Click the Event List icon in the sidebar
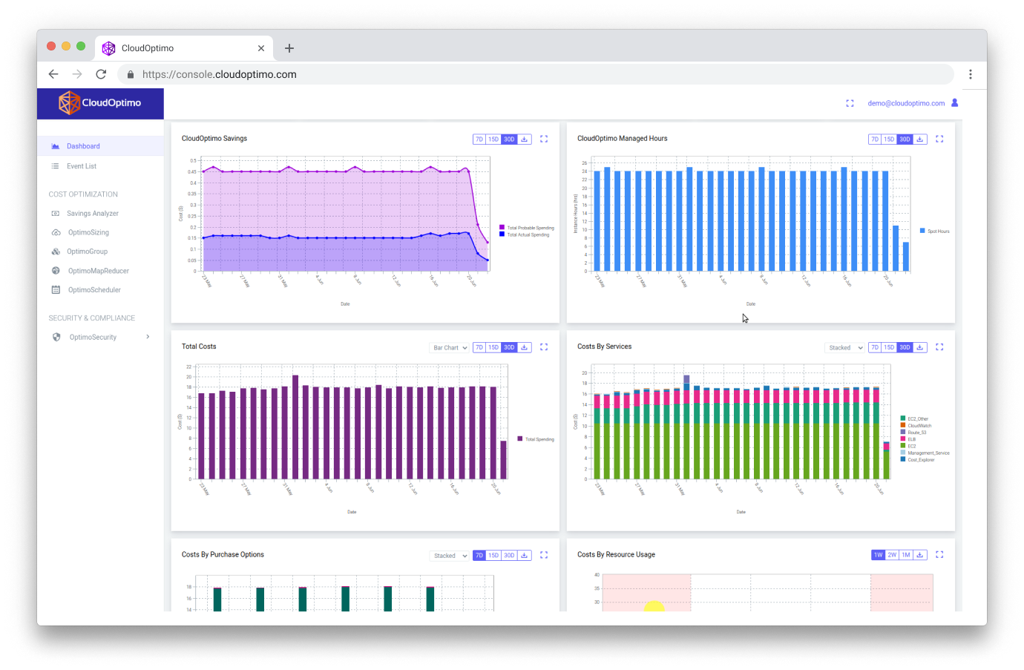This screenshot has height=670, width=1024. 56,166
